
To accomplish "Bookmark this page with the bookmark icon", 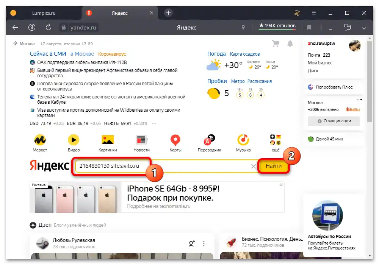I will (x=309, y=28).
